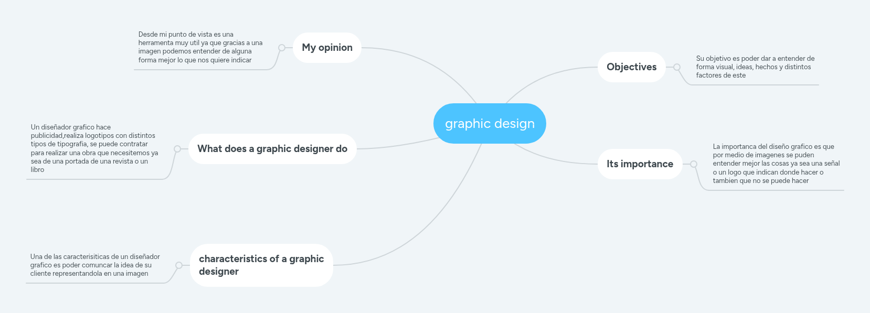Click the note starting 'Su objetivo es poder'
This screenshot has height=313, width=870.
click(755, 67)
